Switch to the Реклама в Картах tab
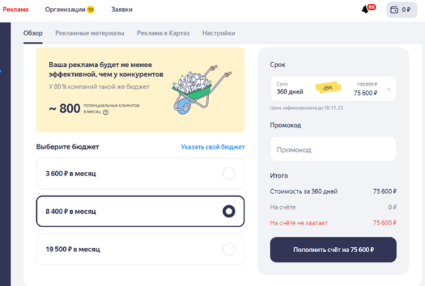The height and width of the screenshot is (286, 425). (x=163, y=33)
